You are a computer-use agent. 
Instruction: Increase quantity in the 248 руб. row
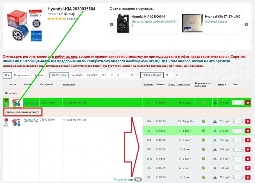click(x=243, y=103)
